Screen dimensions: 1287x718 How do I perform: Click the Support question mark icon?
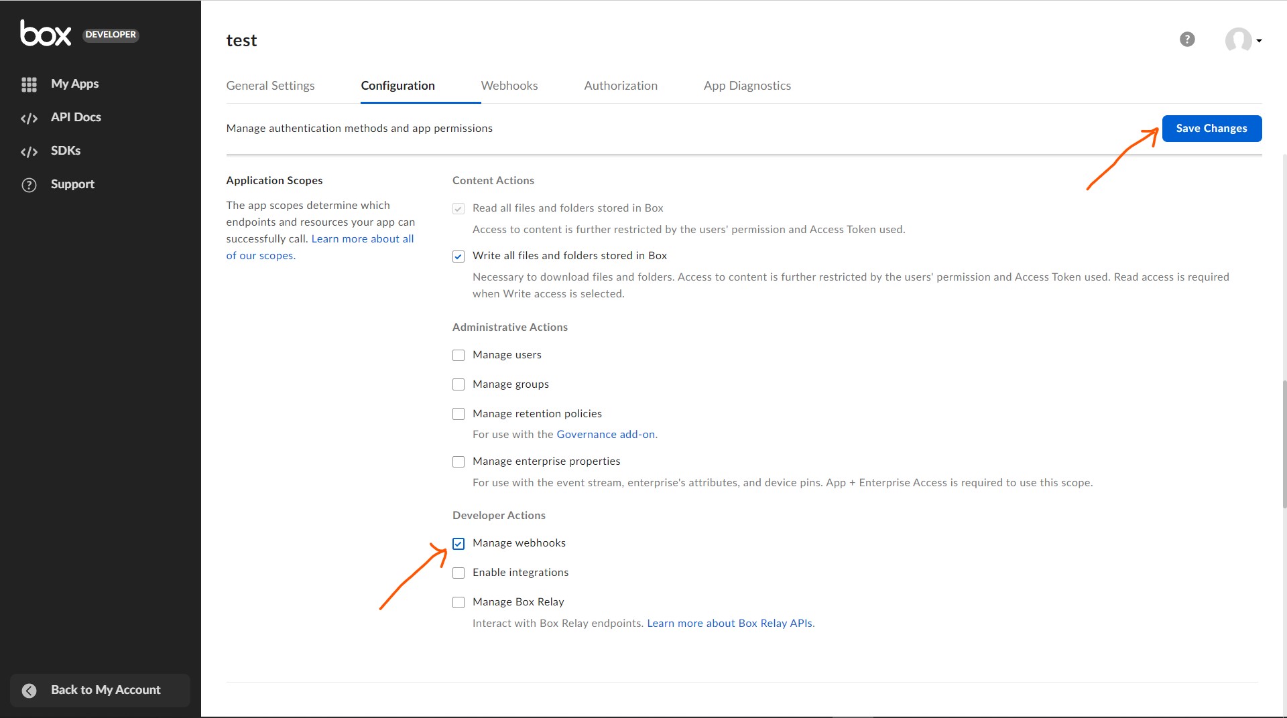point(29,185)
